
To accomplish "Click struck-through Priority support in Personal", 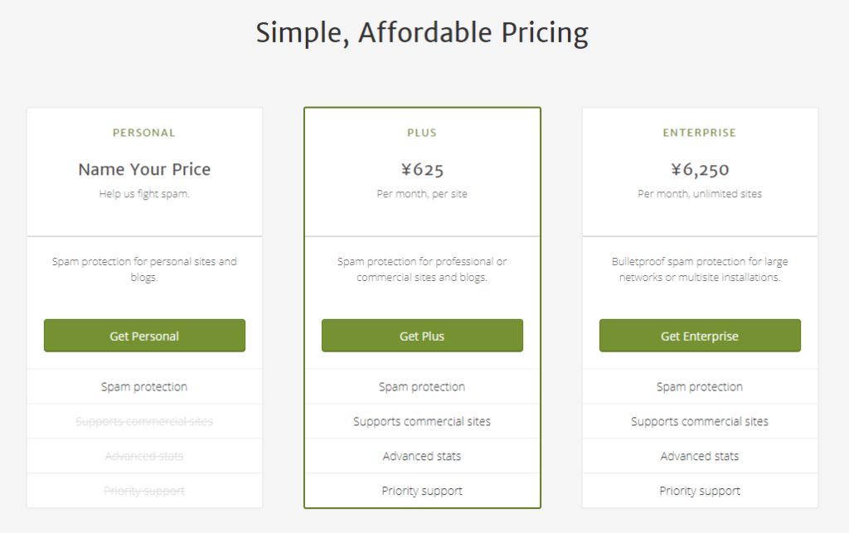I will pyautogui.click(x=144, y=491).
